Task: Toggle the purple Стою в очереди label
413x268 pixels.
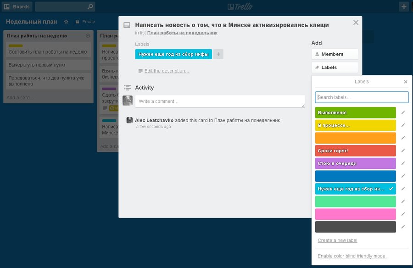Action: coord(356,163)
